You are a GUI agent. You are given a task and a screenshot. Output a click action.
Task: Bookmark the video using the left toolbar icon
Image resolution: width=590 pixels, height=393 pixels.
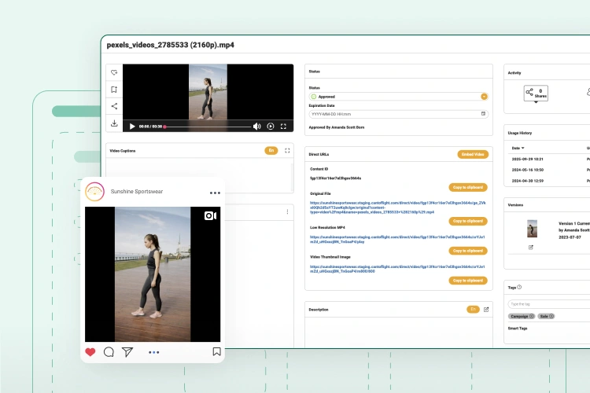114,90
